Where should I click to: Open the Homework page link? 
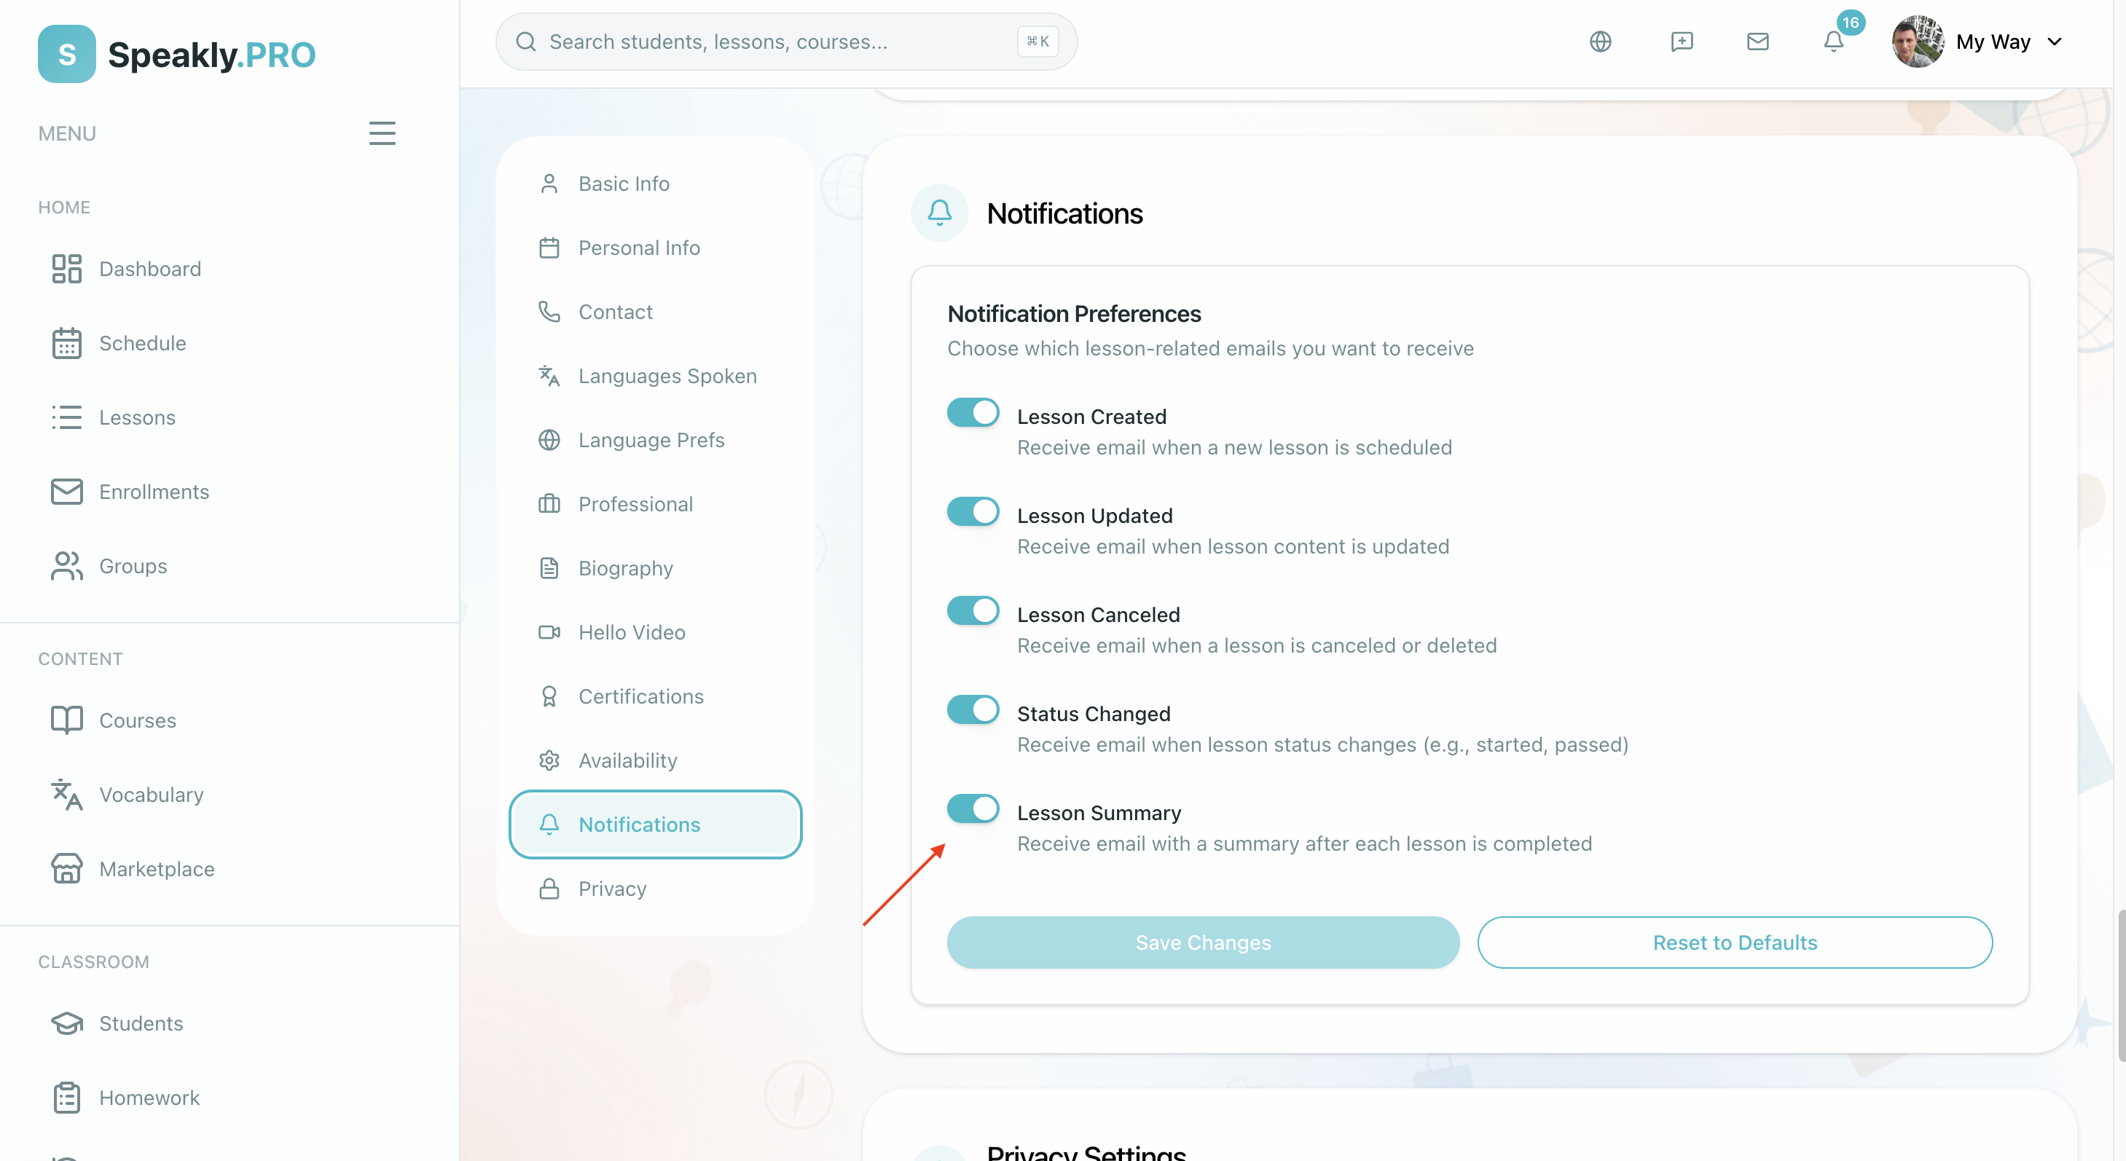(x=149, y=1098)
